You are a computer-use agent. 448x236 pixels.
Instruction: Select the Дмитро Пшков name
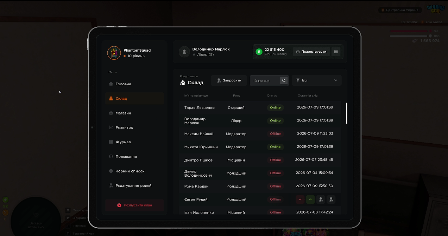pyautogui.click(x=198, y=160)
